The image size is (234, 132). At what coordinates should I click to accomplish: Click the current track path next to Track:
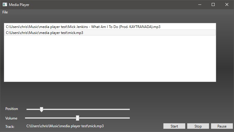(65, 126)
